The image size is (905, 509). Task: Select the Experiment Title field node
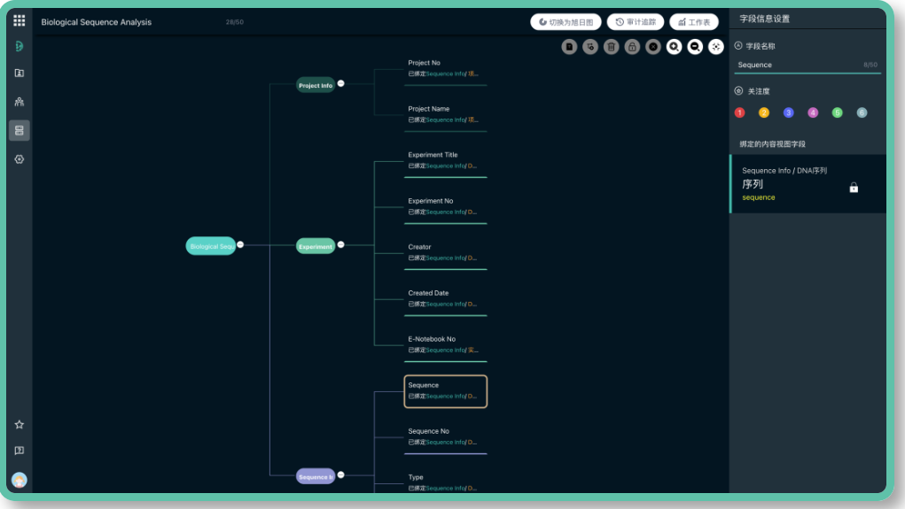coord(445,160)
